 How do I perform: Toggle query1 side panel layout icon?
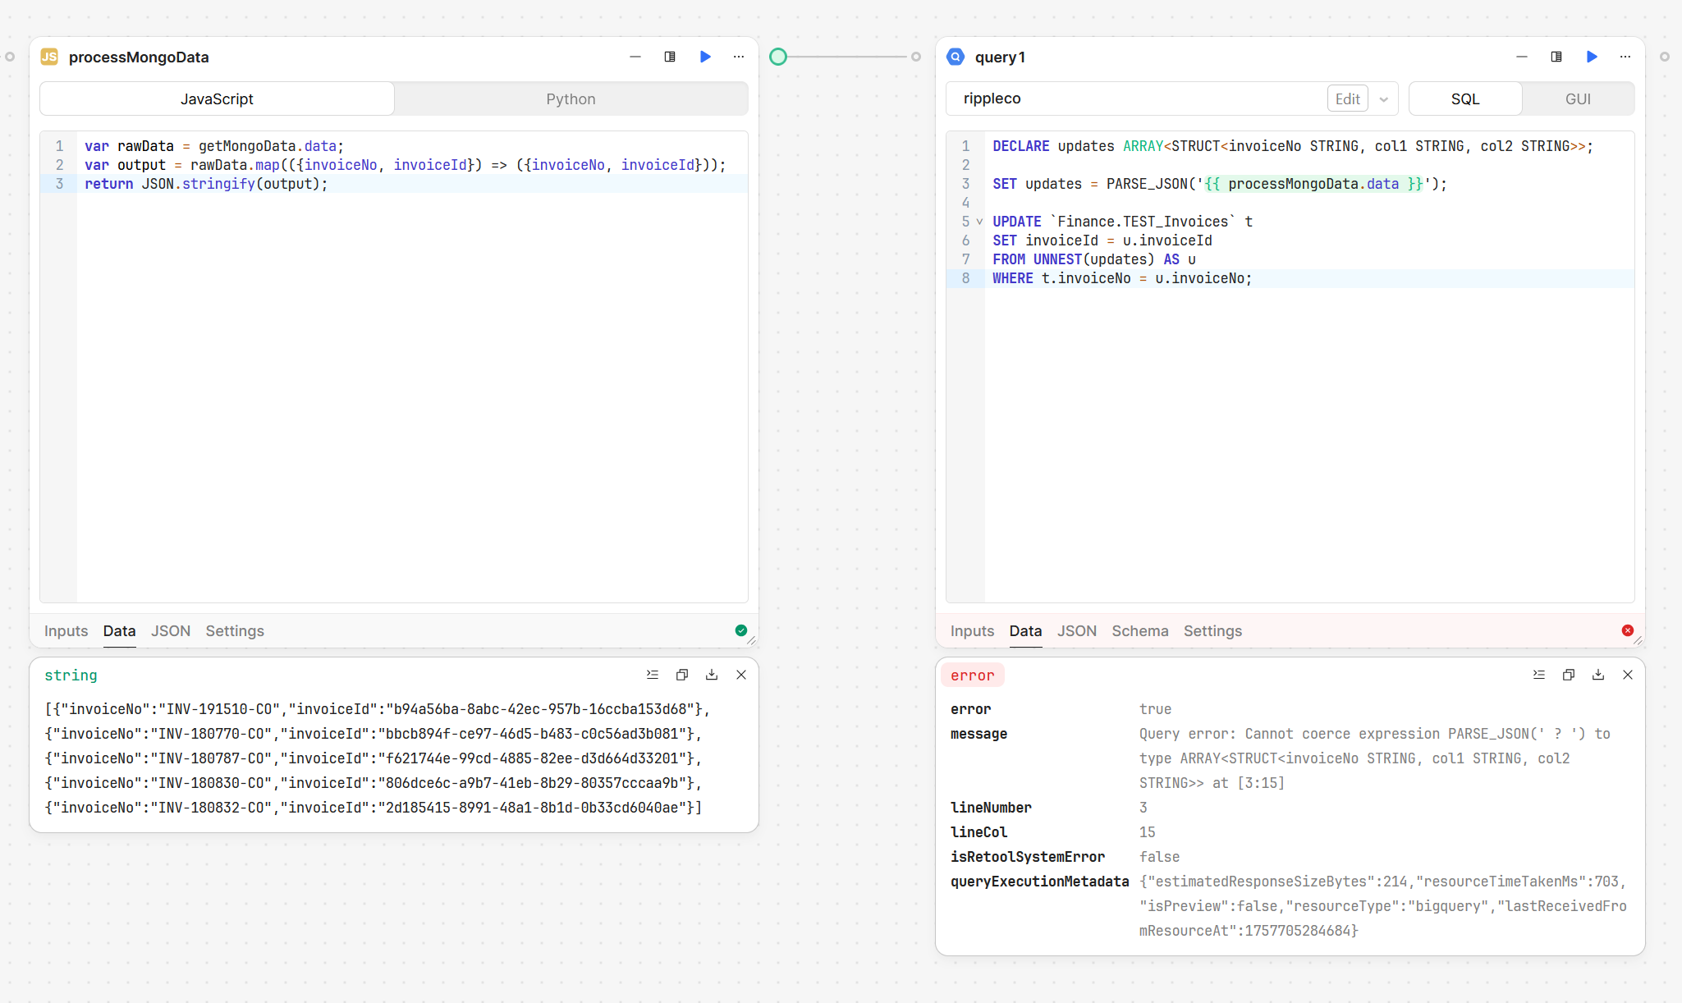click(1556, 57)
